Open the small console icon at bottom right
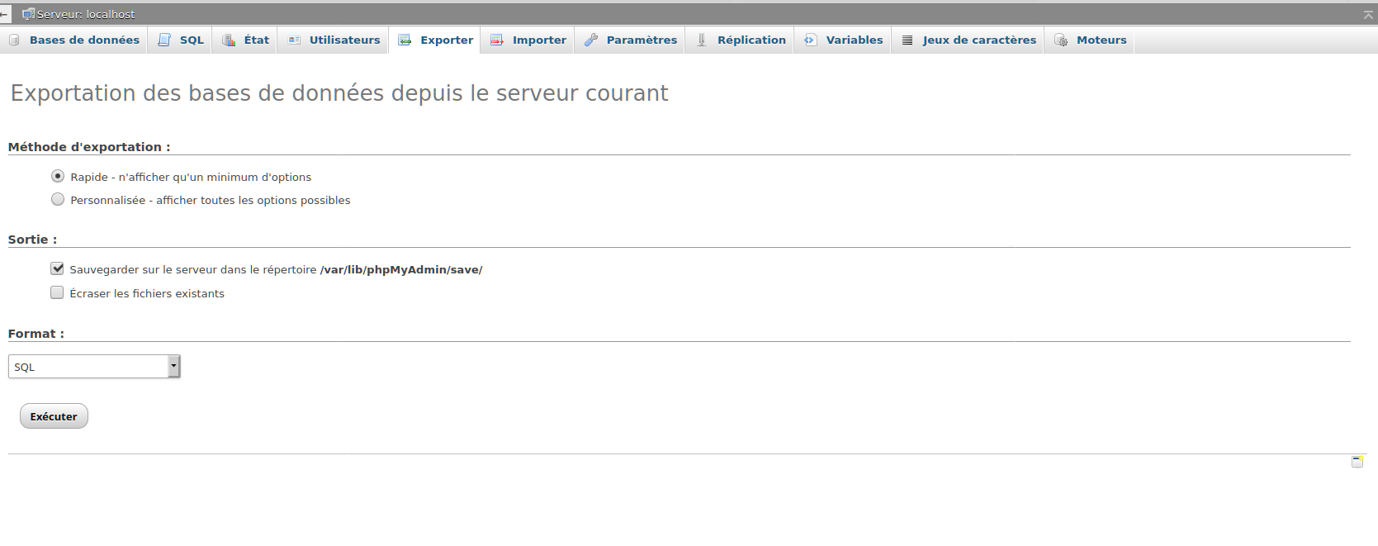This screenshot has width=1378, height=546. pyautogui.click(x=1357, y=462)
